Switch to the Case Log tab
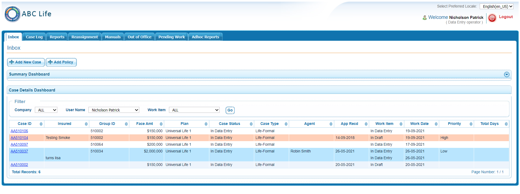Image resolution: width=520 pixels, height=194 pixels. coord(34,37)
